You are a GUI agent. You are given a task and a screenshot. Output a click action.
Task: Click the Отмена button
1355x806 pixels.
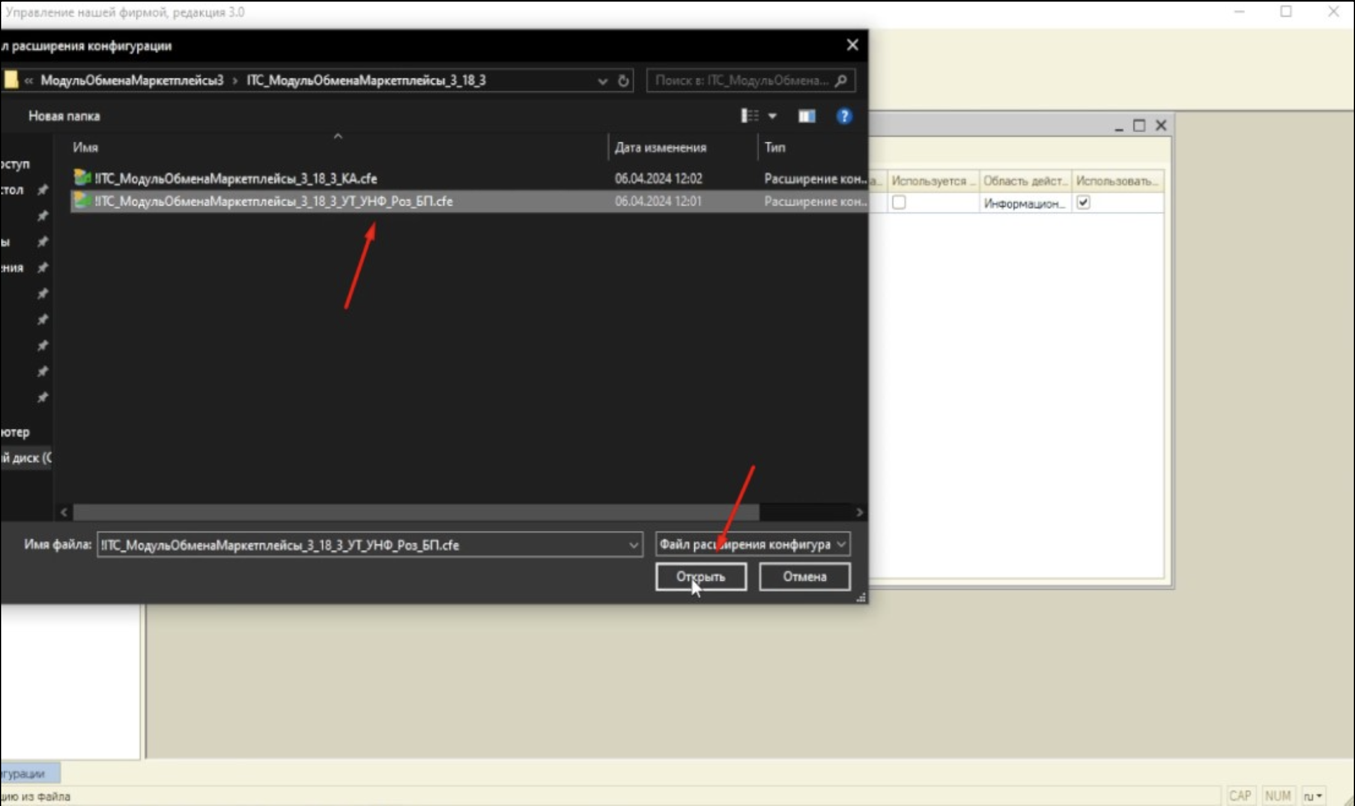[804, 577]
